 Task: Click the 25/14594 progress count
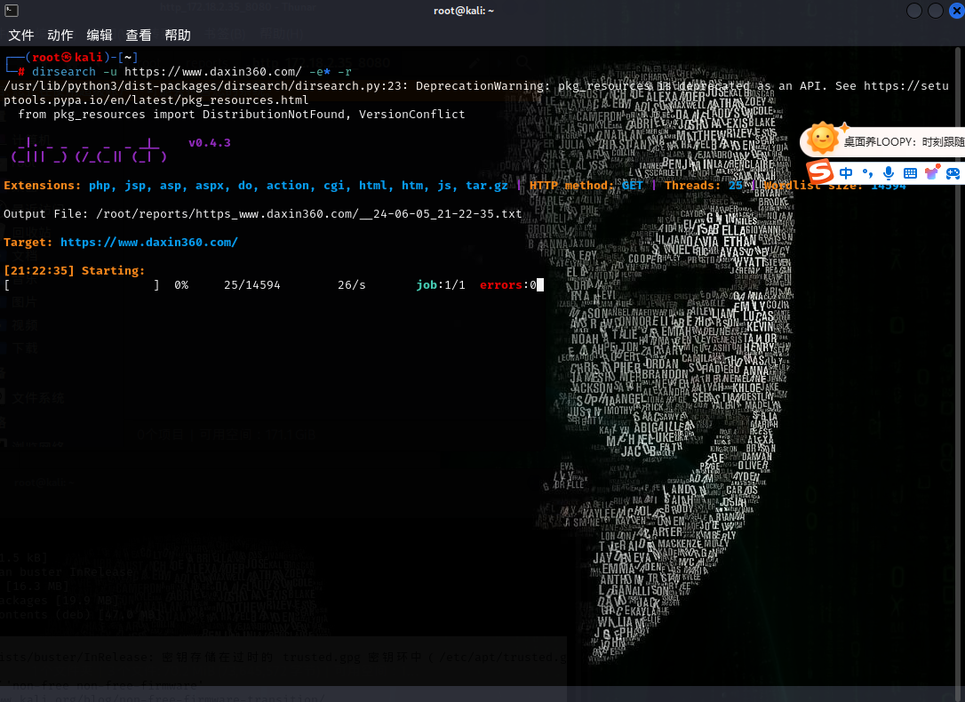click(251, 285)
